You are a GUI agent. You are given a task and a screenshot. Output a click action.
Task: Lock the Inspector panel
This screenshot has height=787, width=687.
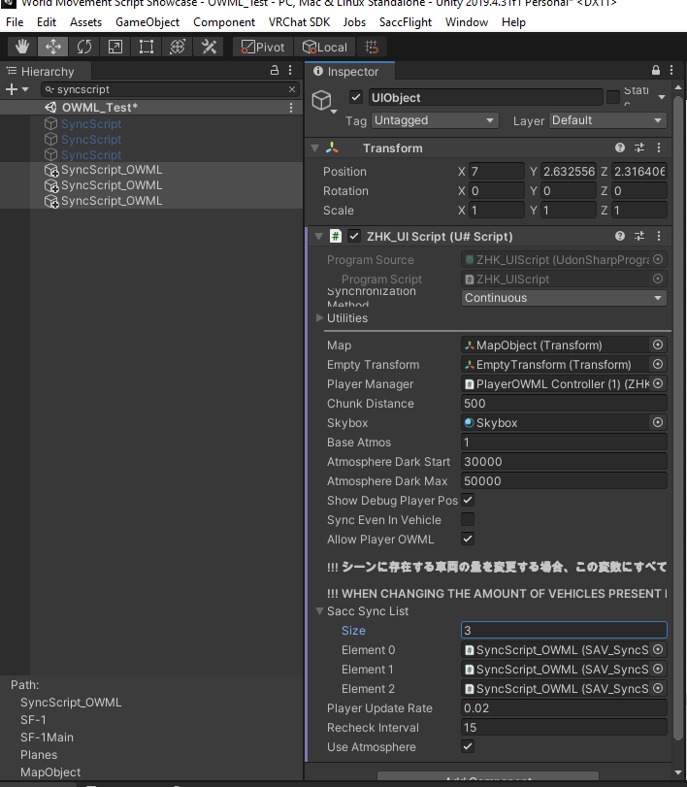[655, 70]
